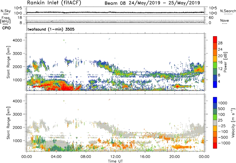Click the "-25" velocity color bar value
Viewport: 236px width, 163px height.
point(222,126)
